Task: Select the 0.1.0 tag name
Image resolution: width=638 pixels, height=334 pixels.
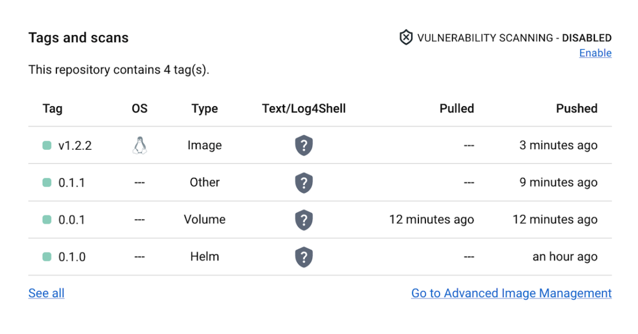Action: 72,257
